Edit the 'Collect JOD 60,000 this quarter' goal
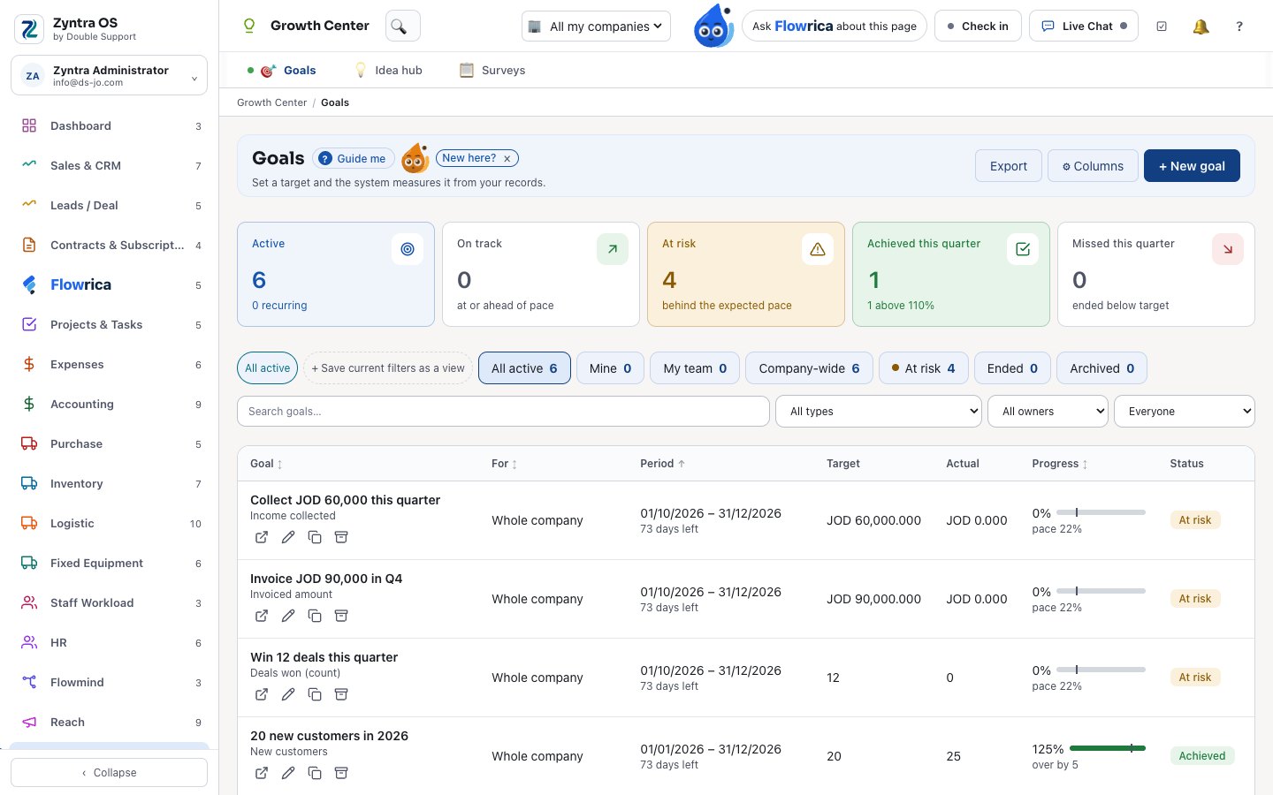1273x795 pixels. coord(288,537)
